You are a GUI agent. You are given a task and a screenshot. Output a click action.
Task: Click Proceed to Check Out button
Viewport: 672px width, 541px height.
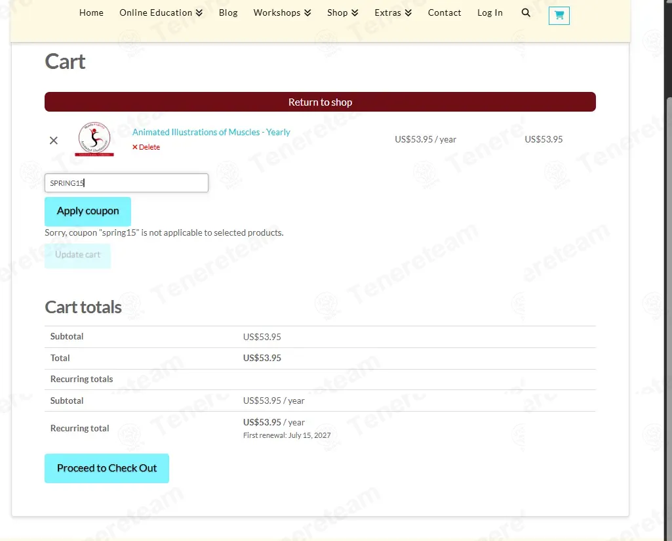coord(107,468)
